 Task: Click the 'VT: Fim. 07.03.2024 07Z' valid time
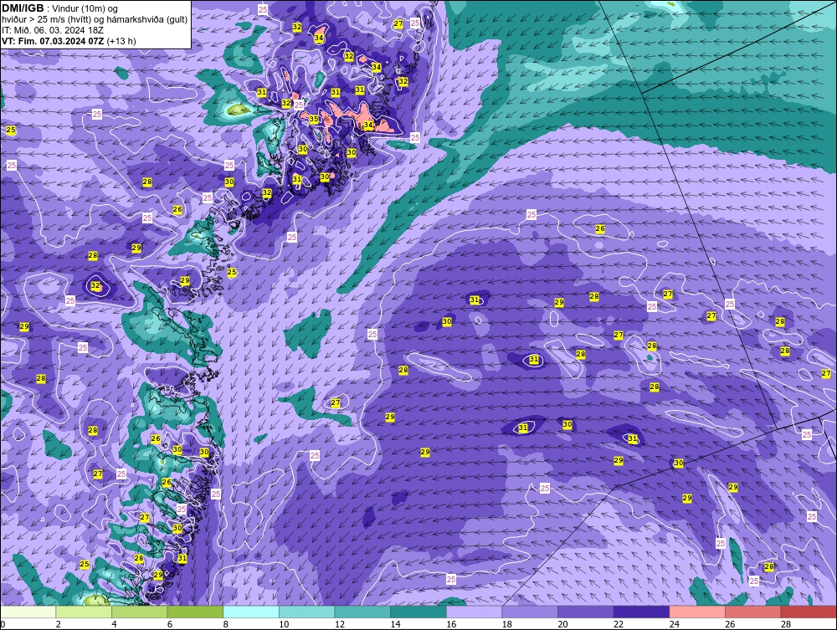point(53,41)
